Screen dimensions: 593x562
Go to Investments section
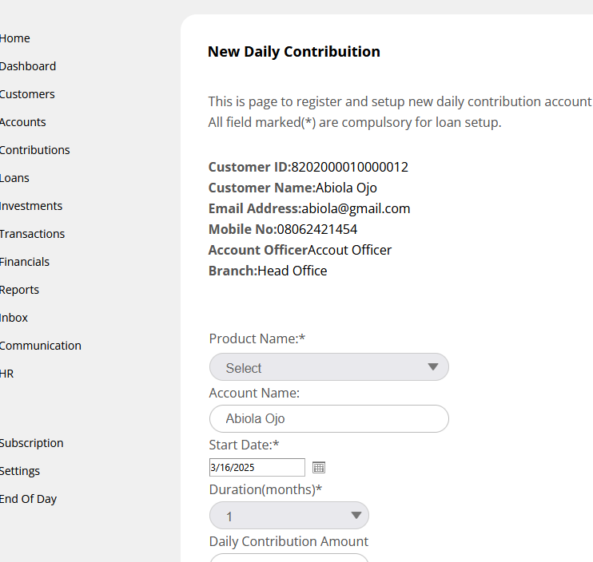[31, 206]
